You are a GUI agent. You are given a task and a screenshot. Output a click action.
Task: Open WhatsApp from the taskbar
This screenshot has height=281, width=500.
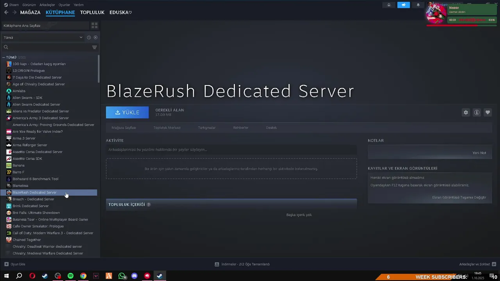pyautogui.click(x=121, y=276)
